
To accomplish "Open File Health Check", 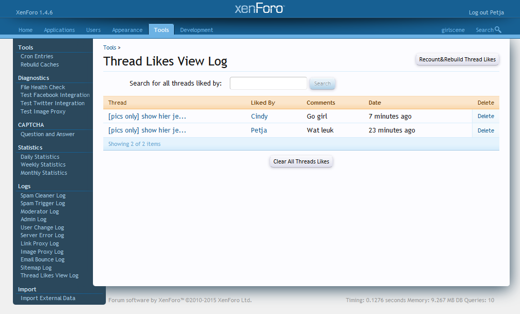I will tap(43, 87).
